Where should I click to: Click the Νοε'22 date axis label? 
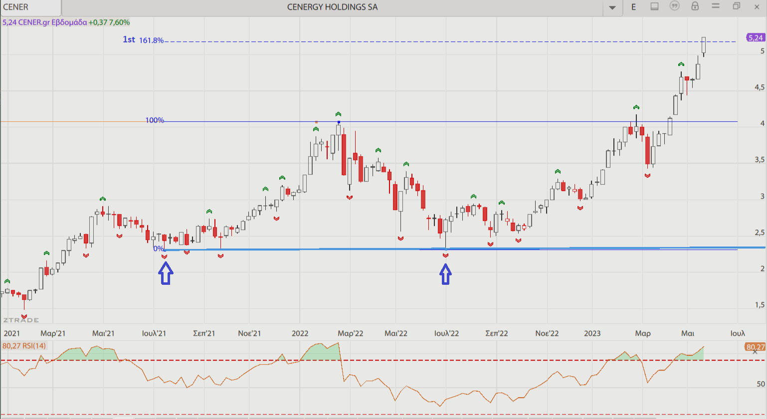pos(547,333)
